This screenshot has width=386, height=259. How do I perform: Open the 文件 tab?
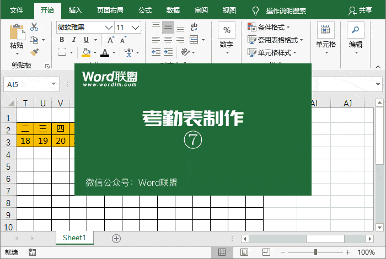(x=17, y=10)
